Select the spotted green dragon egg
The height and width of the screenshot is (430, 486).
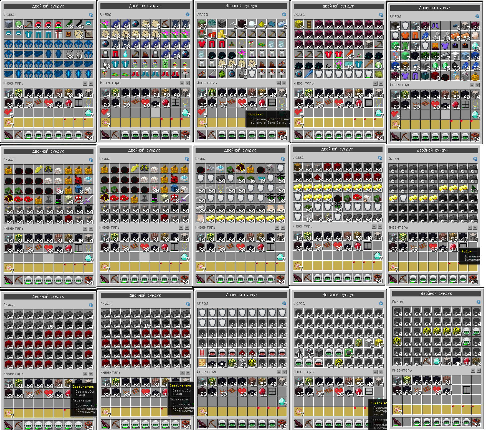[x=222, y=74]
